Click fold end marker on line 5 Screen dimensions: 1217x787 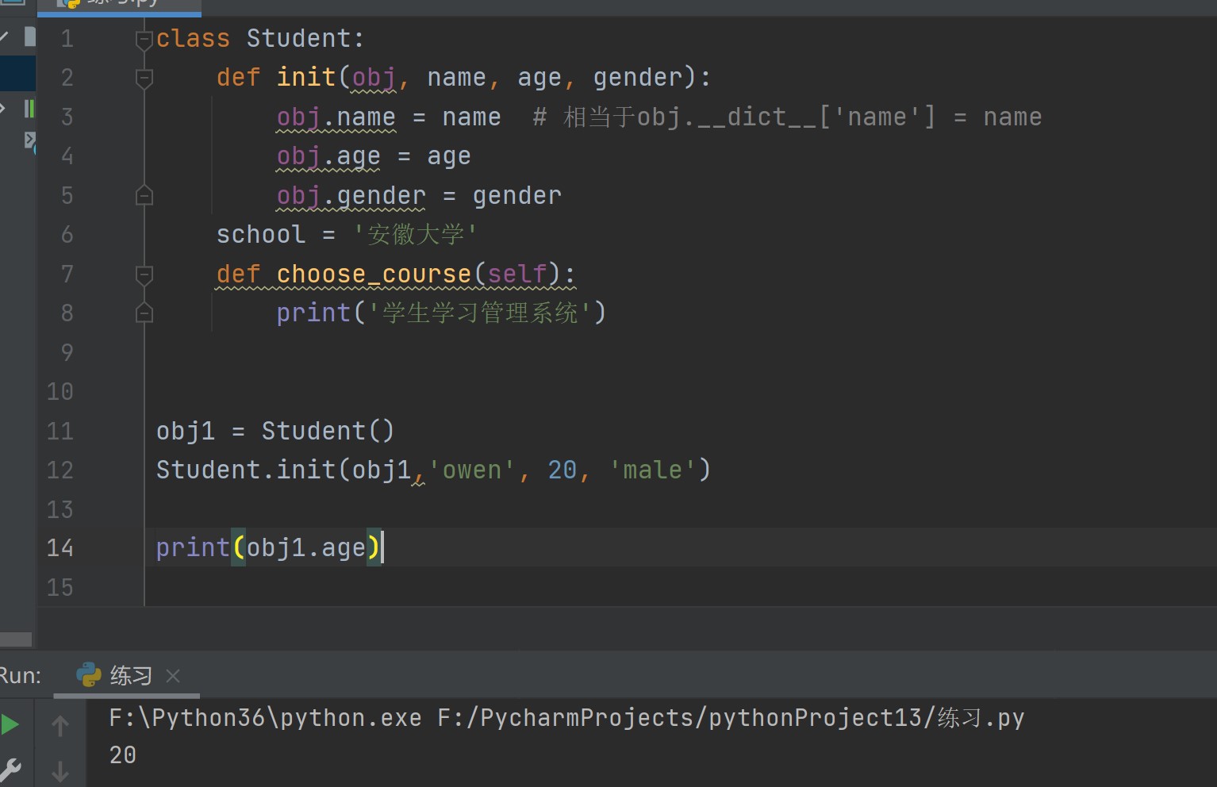tap(144, 195)
